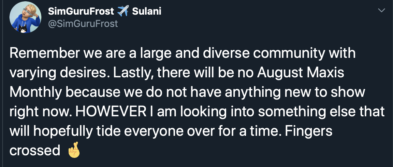393x167 pixels.
Task: Click the phrase varying desires in tweet
Action: pyautogui.click(x=59, y=73)
